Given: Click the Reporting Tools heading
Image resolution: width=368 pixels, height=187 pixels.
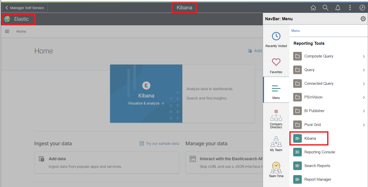Looking at the screenshot, I should tap(309, 43).
